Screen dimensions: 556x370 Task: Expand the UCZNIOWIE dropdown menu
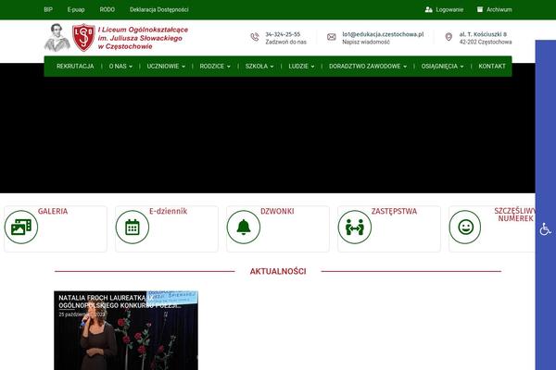(x=166, y=67)
